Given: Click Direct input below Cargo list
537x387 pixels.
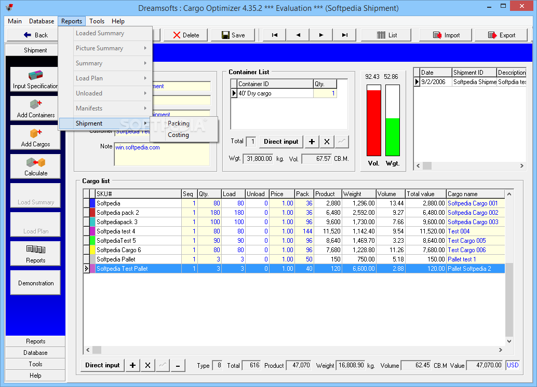Looking at the screenshot, I should pos(102,365).
